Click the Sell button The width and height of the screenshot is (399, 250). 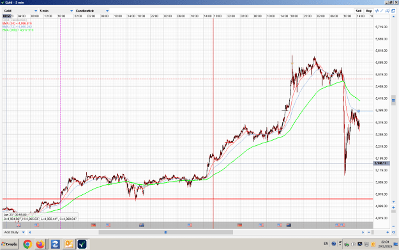tap(359, 11)
